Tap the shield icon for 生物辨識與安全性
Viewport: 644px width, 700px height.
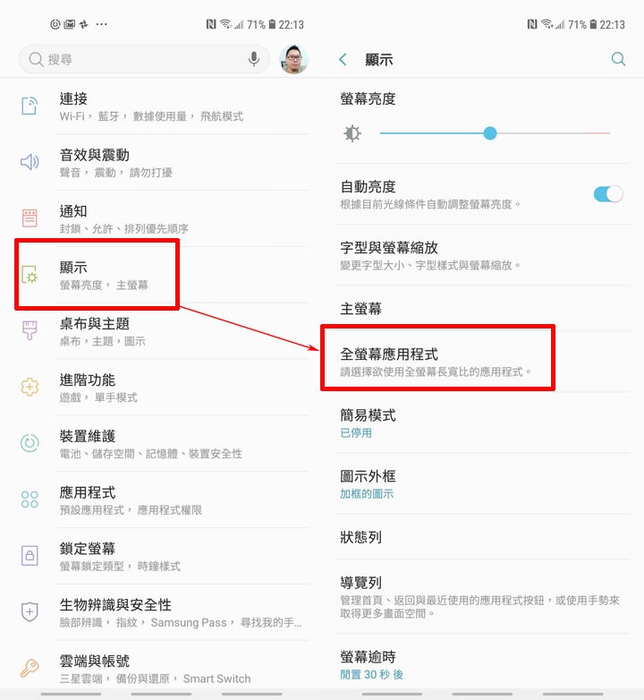point(30,611)
